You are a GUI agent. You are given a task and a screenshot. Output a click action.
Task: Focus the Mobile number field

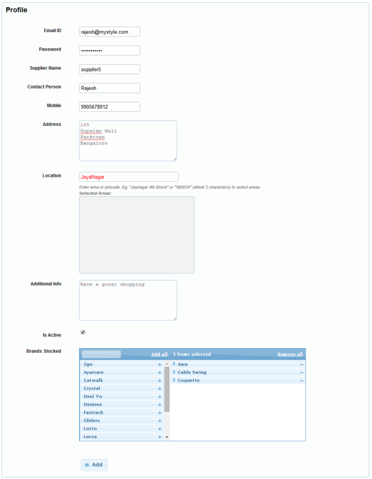coord(110,106)
